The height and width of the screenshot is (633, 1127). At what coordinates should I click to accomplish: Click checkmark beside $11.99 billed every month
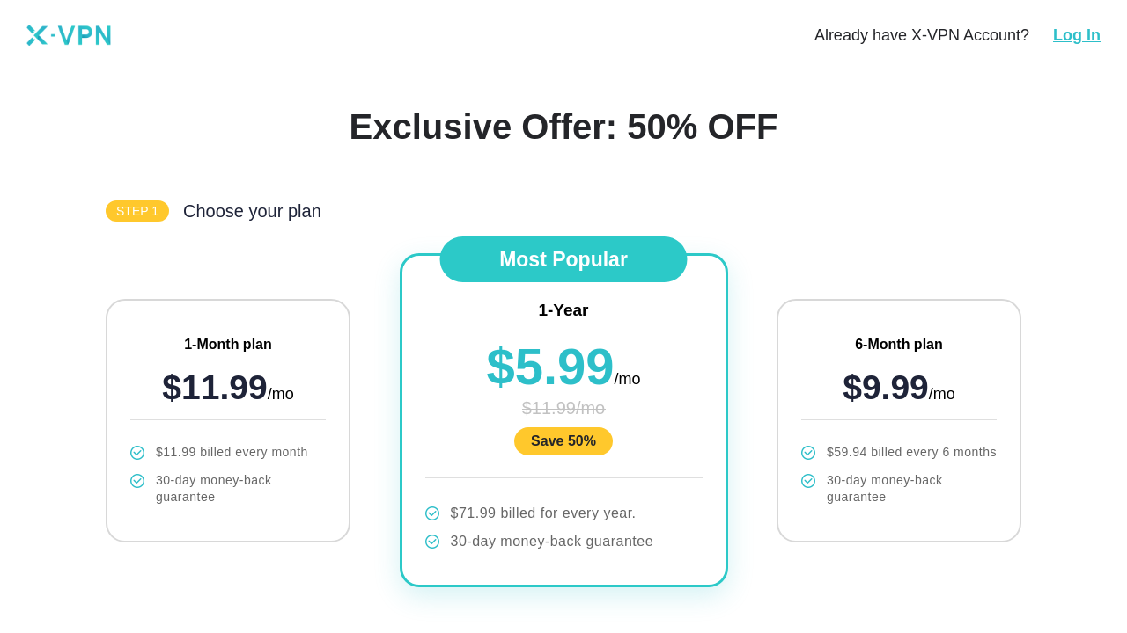pos(137,453)
